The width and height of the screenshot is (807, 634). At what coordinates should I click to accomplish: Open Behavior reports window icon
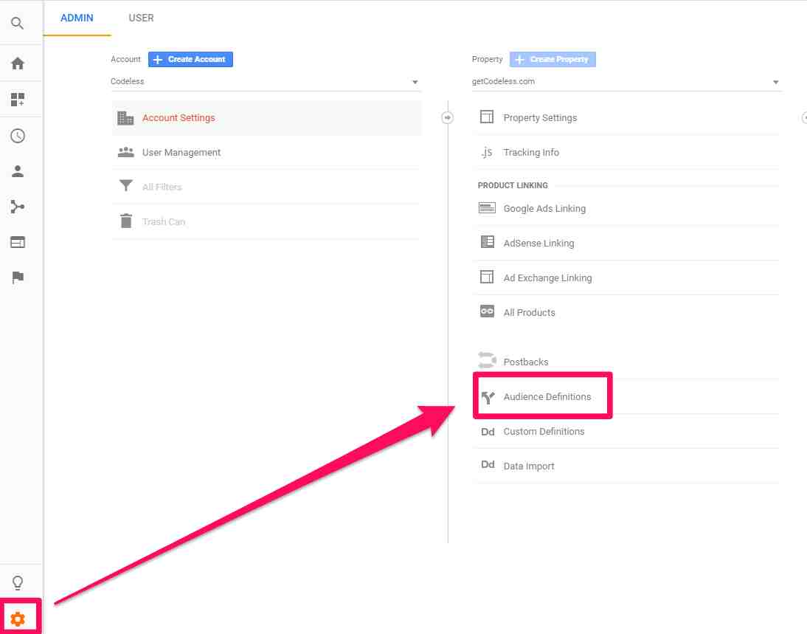(x=18, y=242)
